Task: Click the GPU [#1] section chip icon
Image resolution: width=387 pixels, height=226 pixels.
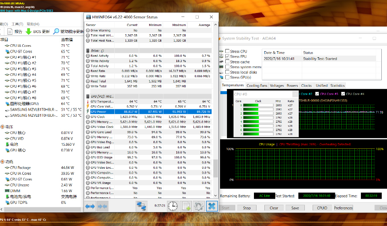Action: [x=87, y=96]
